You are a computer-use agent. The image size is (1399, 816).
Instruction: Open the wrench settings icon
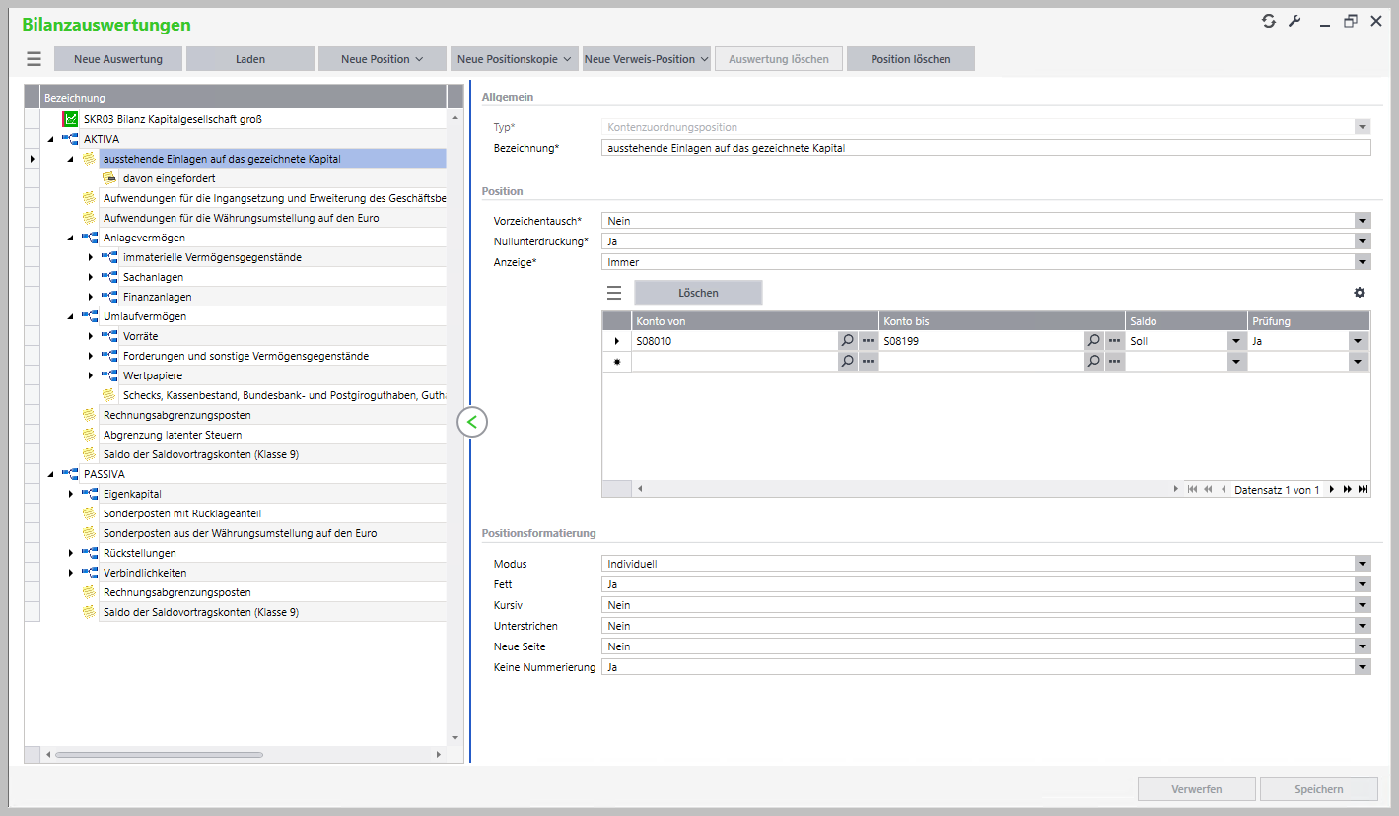(1294, 21)
